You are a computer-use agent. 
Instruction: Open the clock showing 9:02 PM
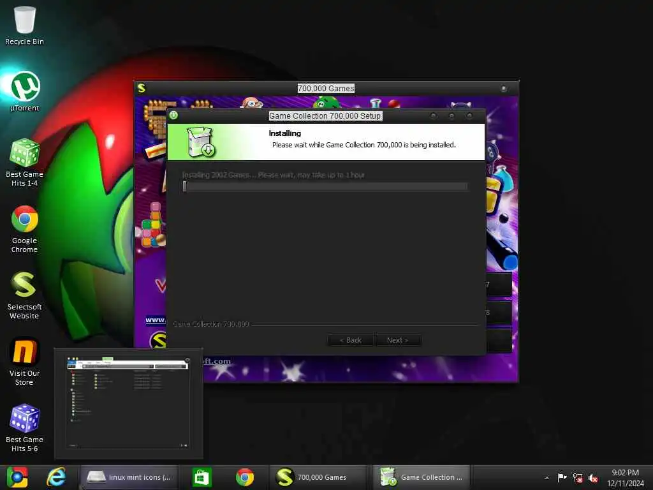625,473
